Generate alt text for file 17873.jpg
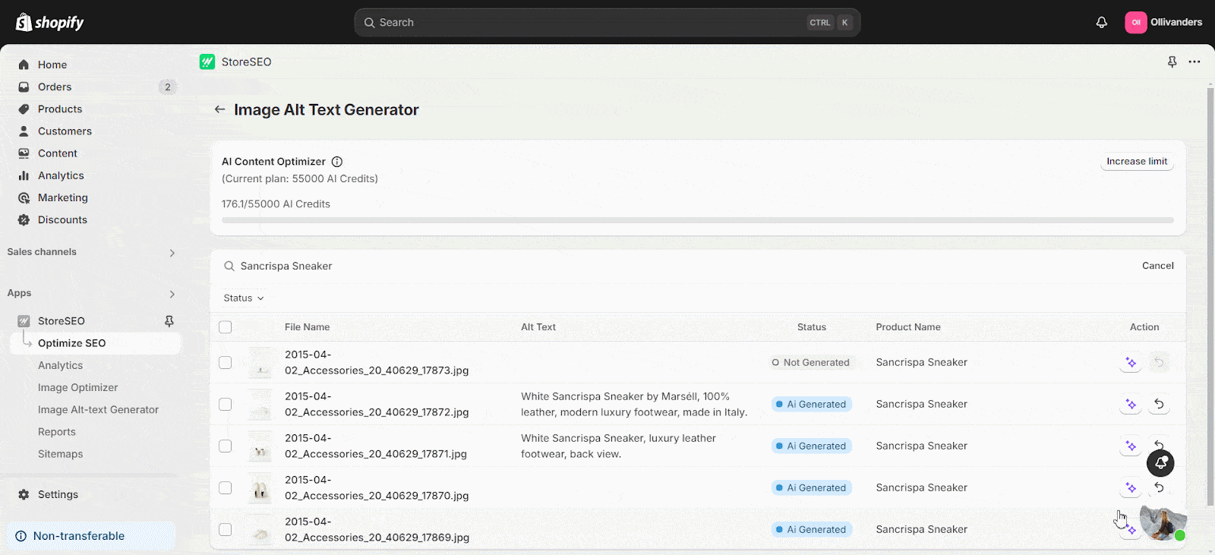 tap(1131, 363)
